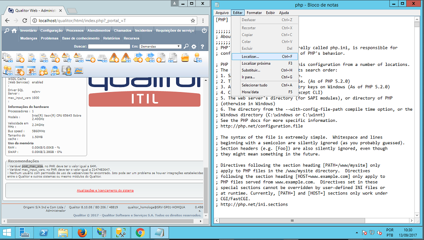This screenshot has height=240, width=424.
Task: Click the magnifier beside the Demandas dropdown
Action: [x=186, y=46]
